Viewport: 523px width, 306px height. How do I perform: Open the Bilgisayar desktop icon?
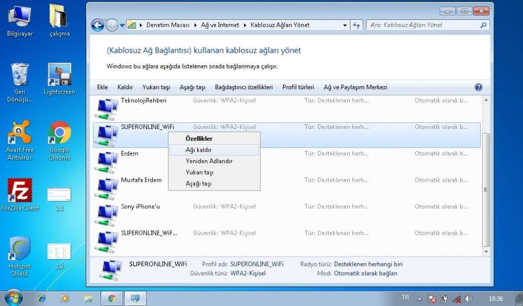click(20, 21)
